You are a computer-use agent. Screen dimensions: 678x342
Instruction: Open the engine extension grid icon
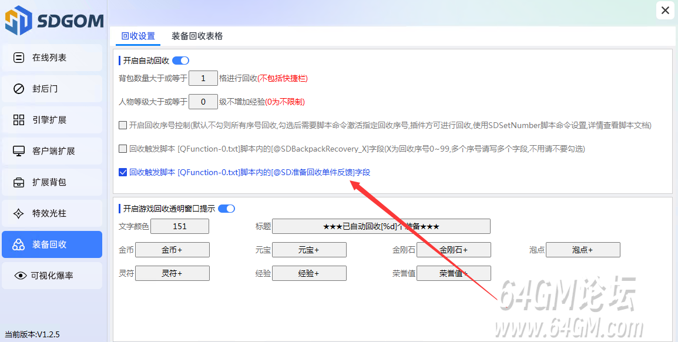click(x=19, y=120)
